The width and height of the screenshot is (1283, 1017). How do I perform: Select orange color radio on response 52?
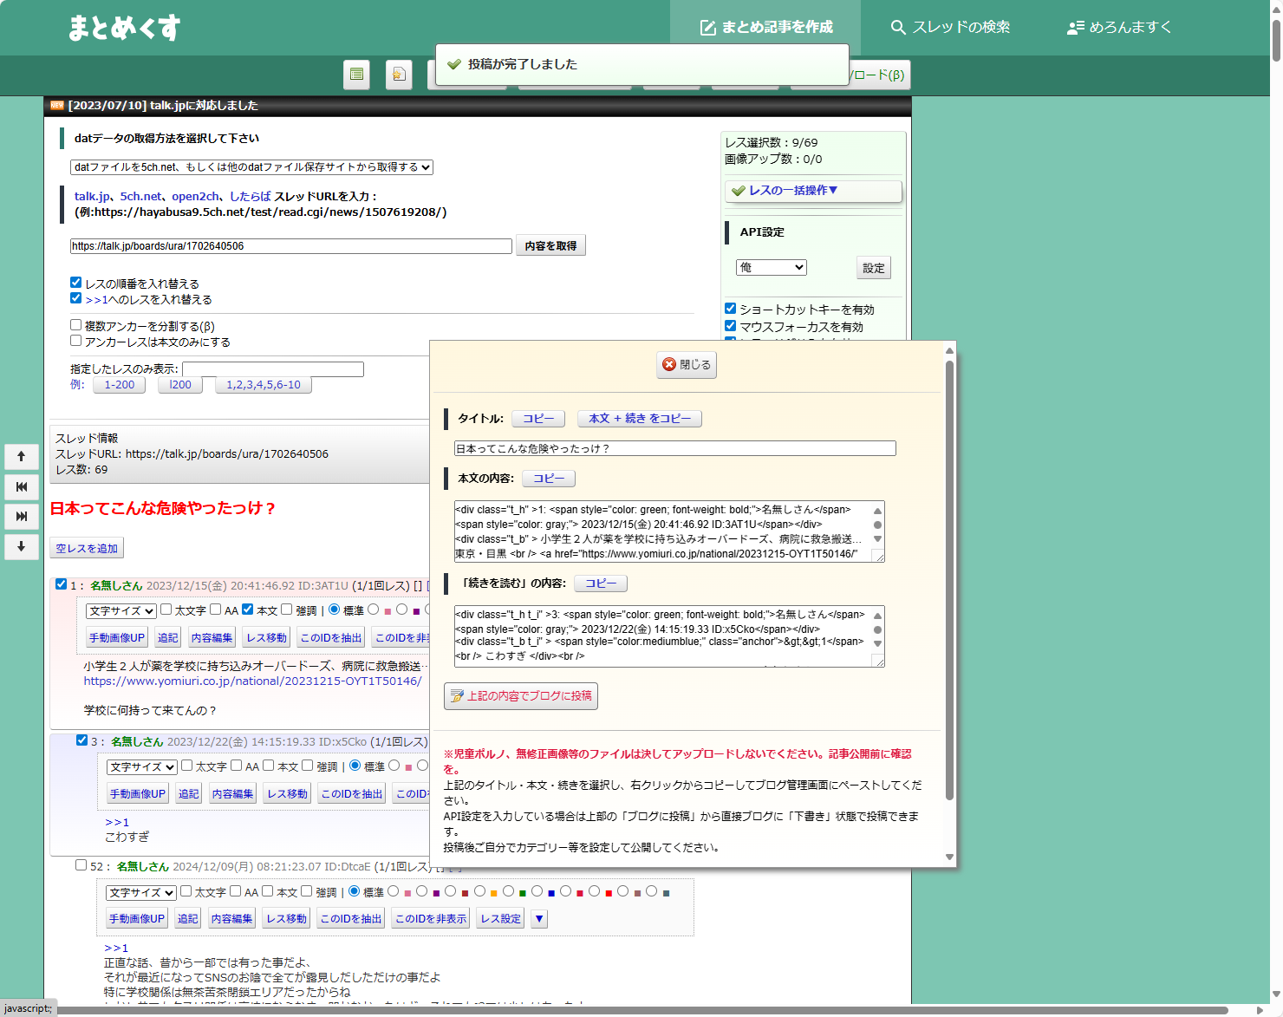pos(479,891)
